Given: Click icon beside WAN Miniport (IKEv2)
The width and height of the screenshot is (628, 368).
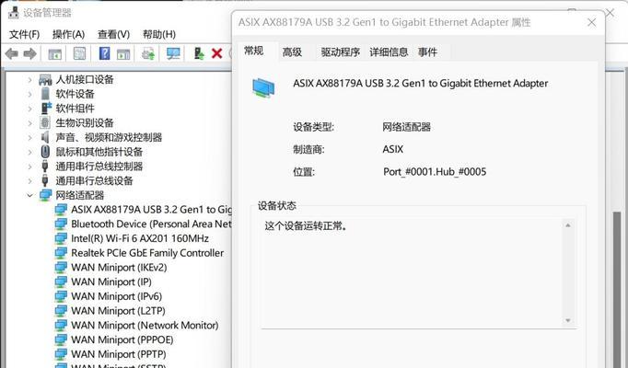Looking at the screenshot, I should tap(61, 267).
